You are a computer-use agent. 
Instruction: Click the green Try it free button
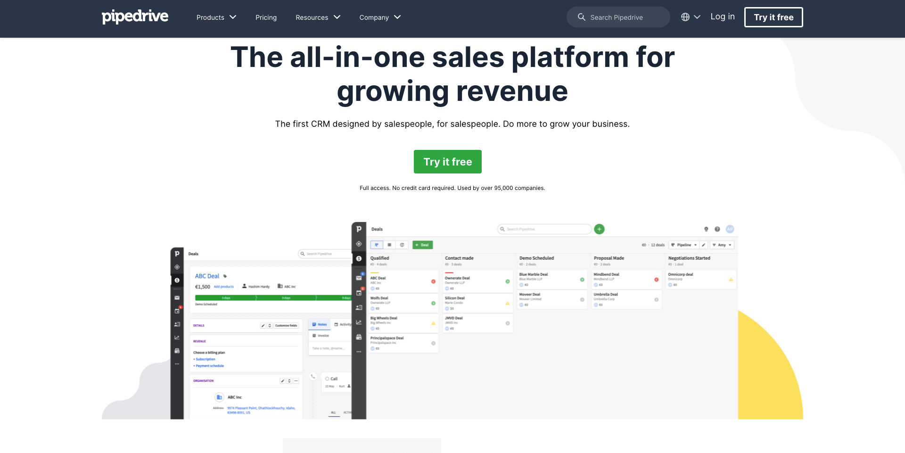pyautogui.click(x=447, y=162)
